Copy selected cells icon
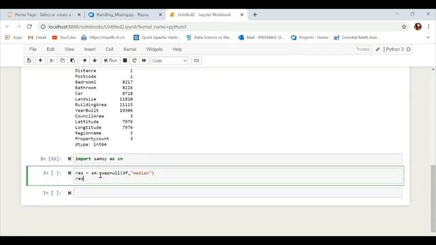This screenshot has width=436, height=245. [62, 61]
